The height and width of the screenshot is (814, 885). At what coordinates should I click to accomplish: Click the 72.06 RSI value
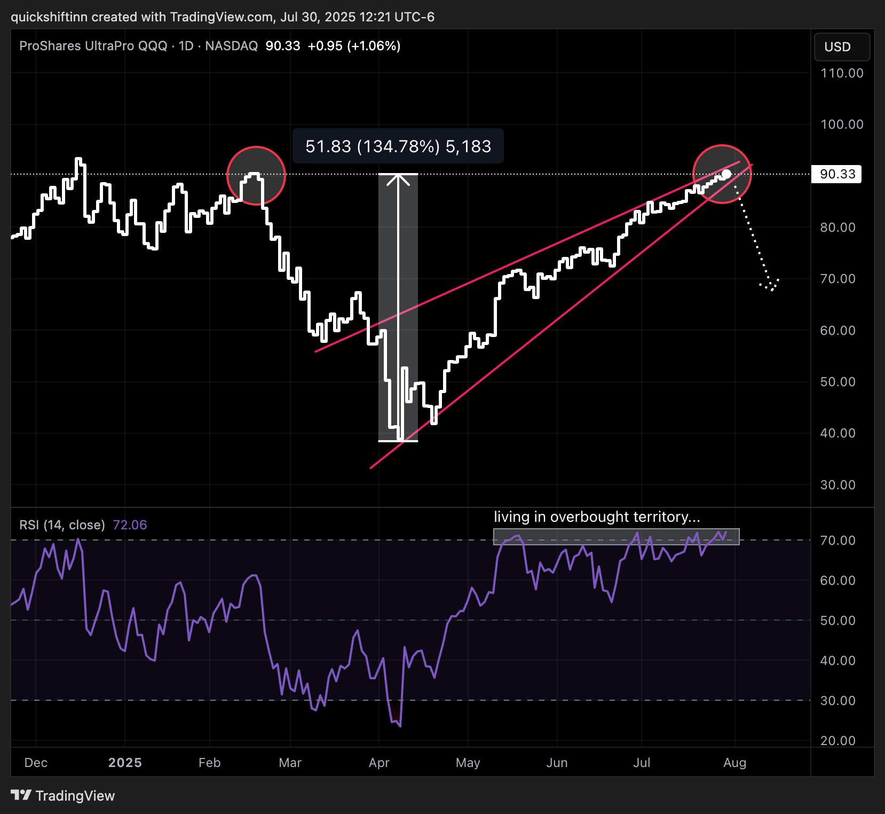point(130,525)
